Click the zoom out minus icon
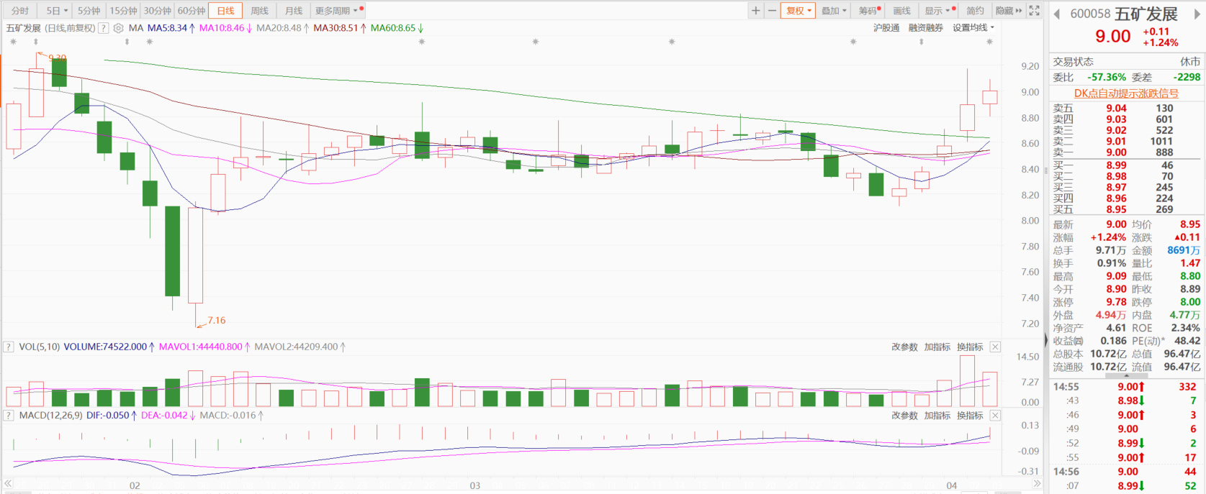 (x=772, y=11)
